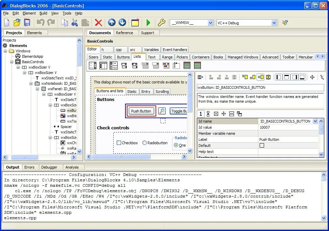Switch to the Event handlers tab
Viewport: 329px width, 231px height.
point(175,49)
